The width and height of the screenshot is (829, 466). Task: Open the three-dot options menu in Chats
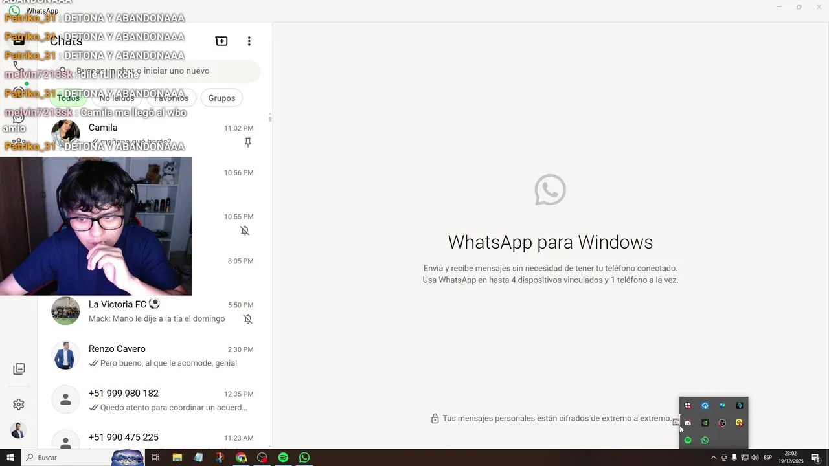(249, 41)
